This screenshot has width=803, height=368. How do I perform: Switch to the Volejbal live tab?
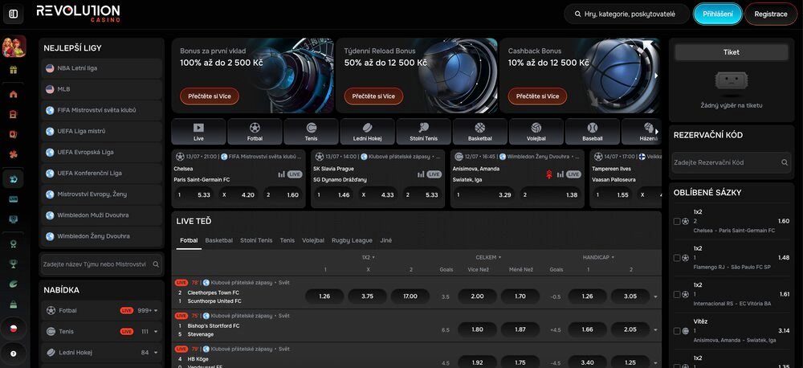[313, 240]
